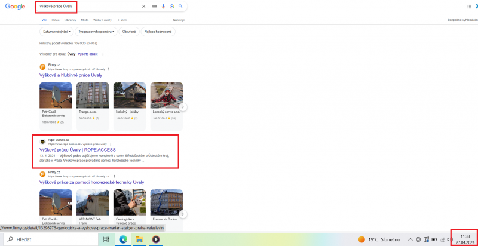Toggle the Nejlépe hodnocené filter chip

pos(158,32)
